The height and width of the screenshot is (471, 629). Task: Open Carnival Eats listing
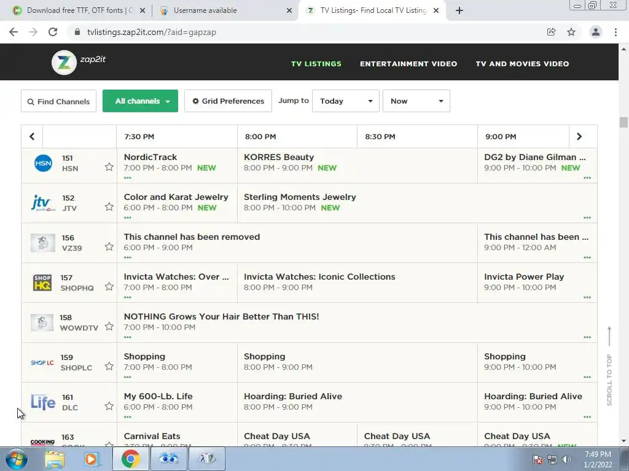point(152,436)
